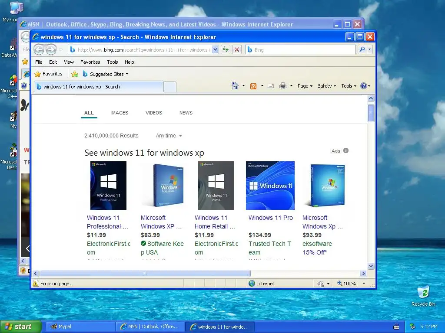445x333 pixels.
Task: Open the Page menu dropdown
Action: (x=305, y=86)
